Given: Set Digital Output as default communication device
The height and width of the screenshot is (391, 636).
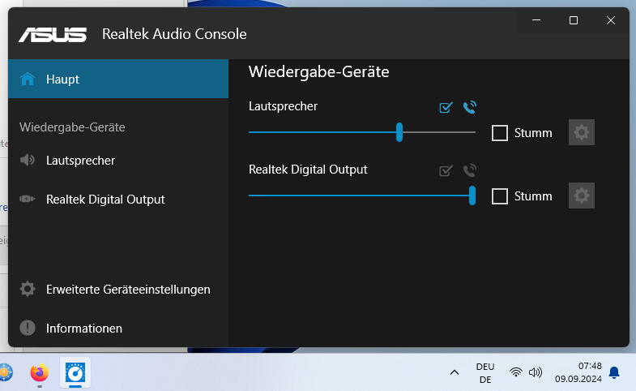Looking at the screenshot, I should coord(470,170).
